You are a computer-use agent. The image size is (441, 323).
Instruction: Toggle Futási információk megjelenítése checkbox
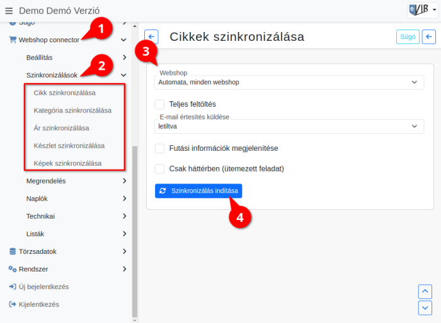[x=160, y=148]
